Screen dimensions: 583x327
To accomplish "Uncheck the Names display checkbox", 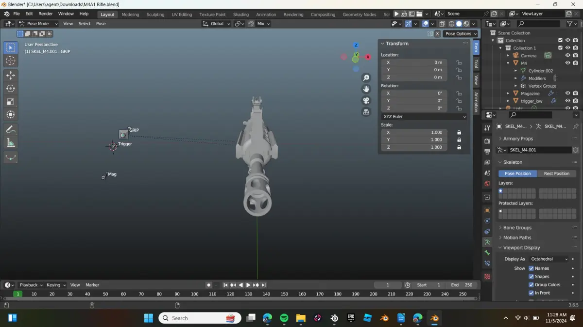I will [x=531, y=268].
